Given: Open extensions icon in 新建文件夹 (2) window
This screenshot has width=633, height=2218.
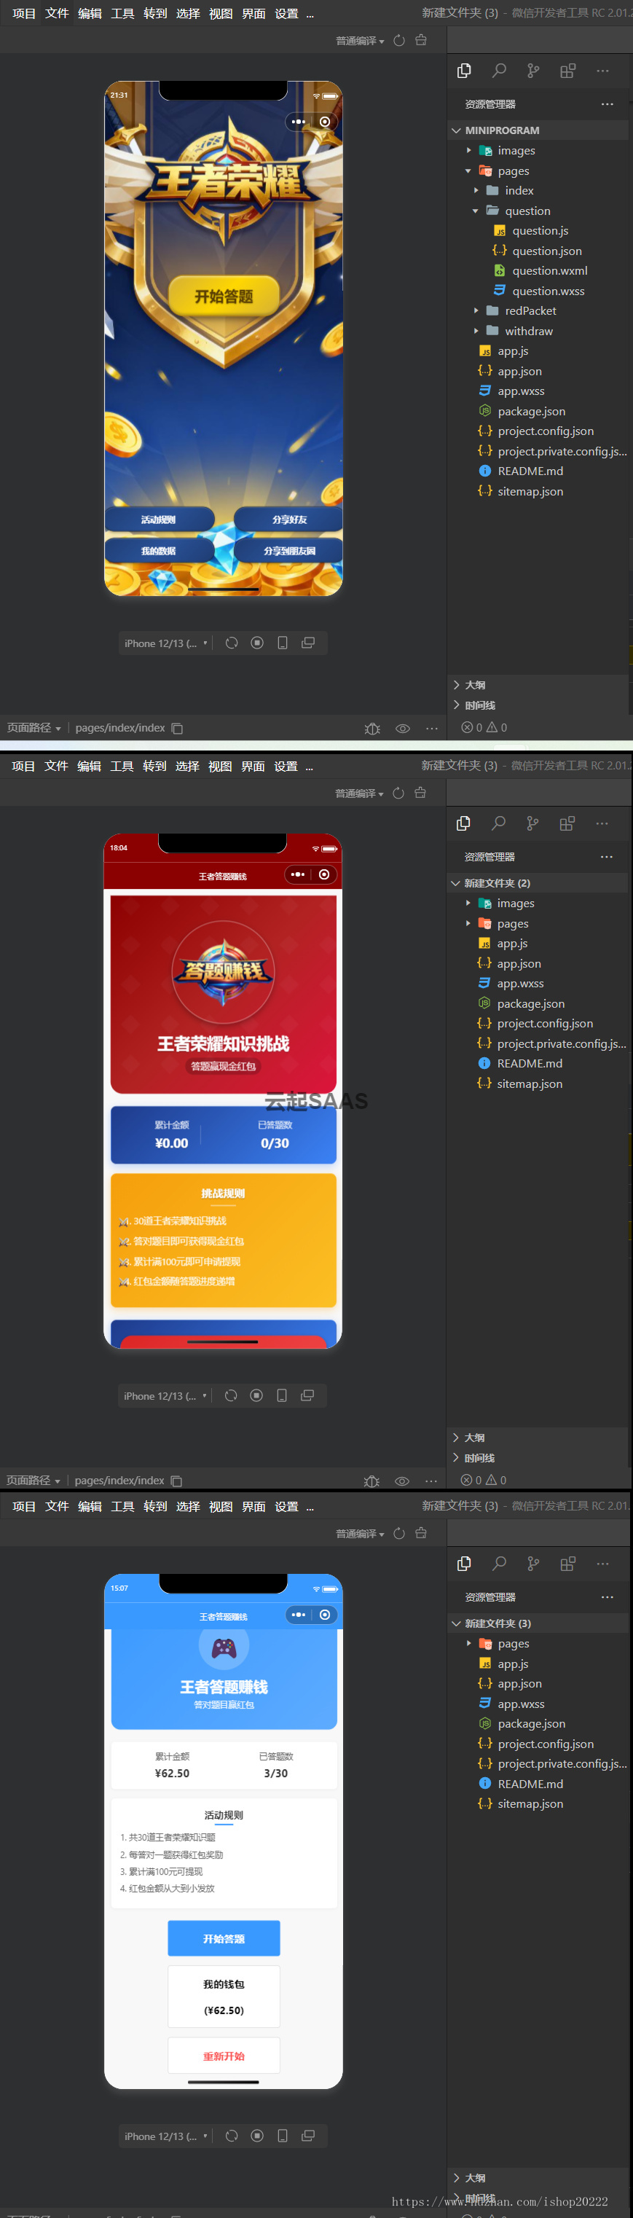Looking at the screenshot, I should (x=567, y=823).
